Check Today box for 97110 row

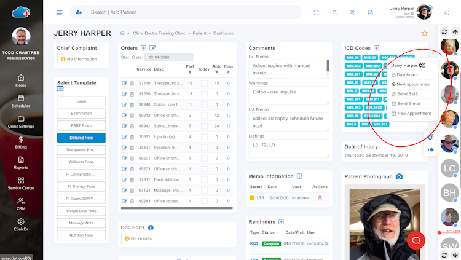coord(204,84)
